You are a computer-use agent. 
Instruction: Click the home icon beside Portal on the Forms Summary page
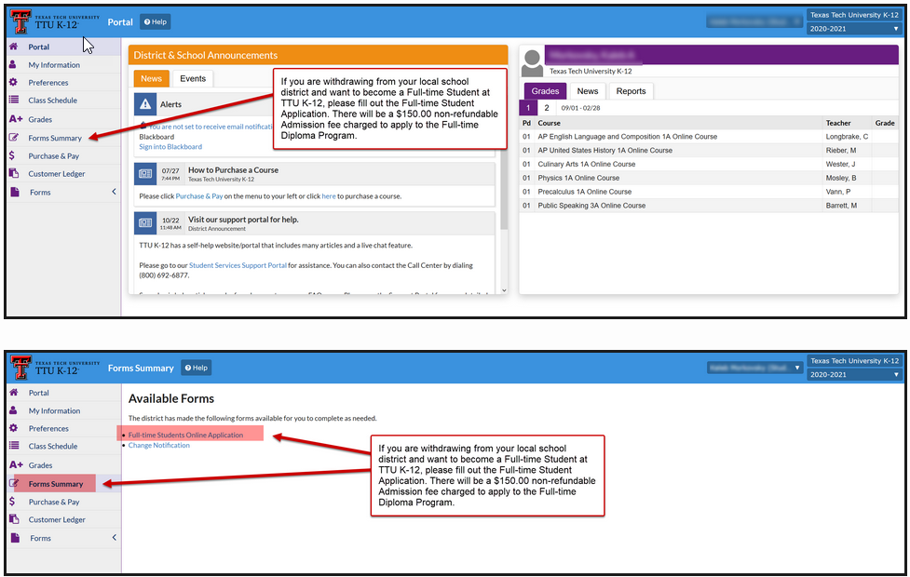[x=13, y=393]
